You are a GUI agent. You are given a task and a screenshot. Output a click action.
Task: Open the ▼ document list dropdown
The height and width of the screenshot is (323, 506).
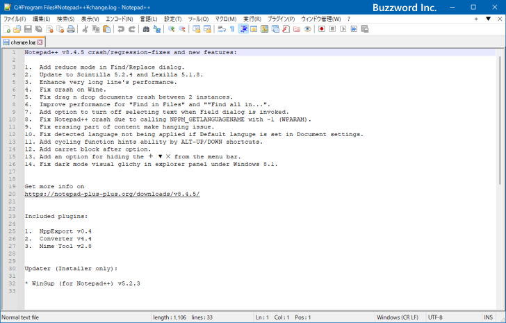(488, 19)
